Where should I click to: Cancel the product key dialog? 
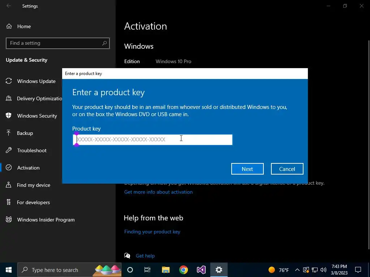[287, 169]
